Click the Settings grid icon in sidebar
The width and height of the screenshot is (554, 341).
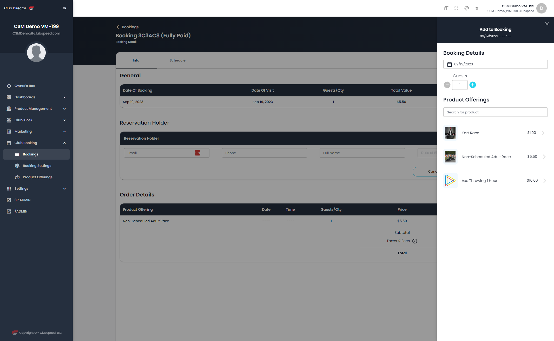(x=9, y=189)
